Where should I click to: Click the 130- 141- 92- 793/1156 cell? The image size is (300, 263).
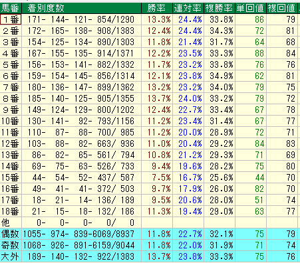pos(82,121)
